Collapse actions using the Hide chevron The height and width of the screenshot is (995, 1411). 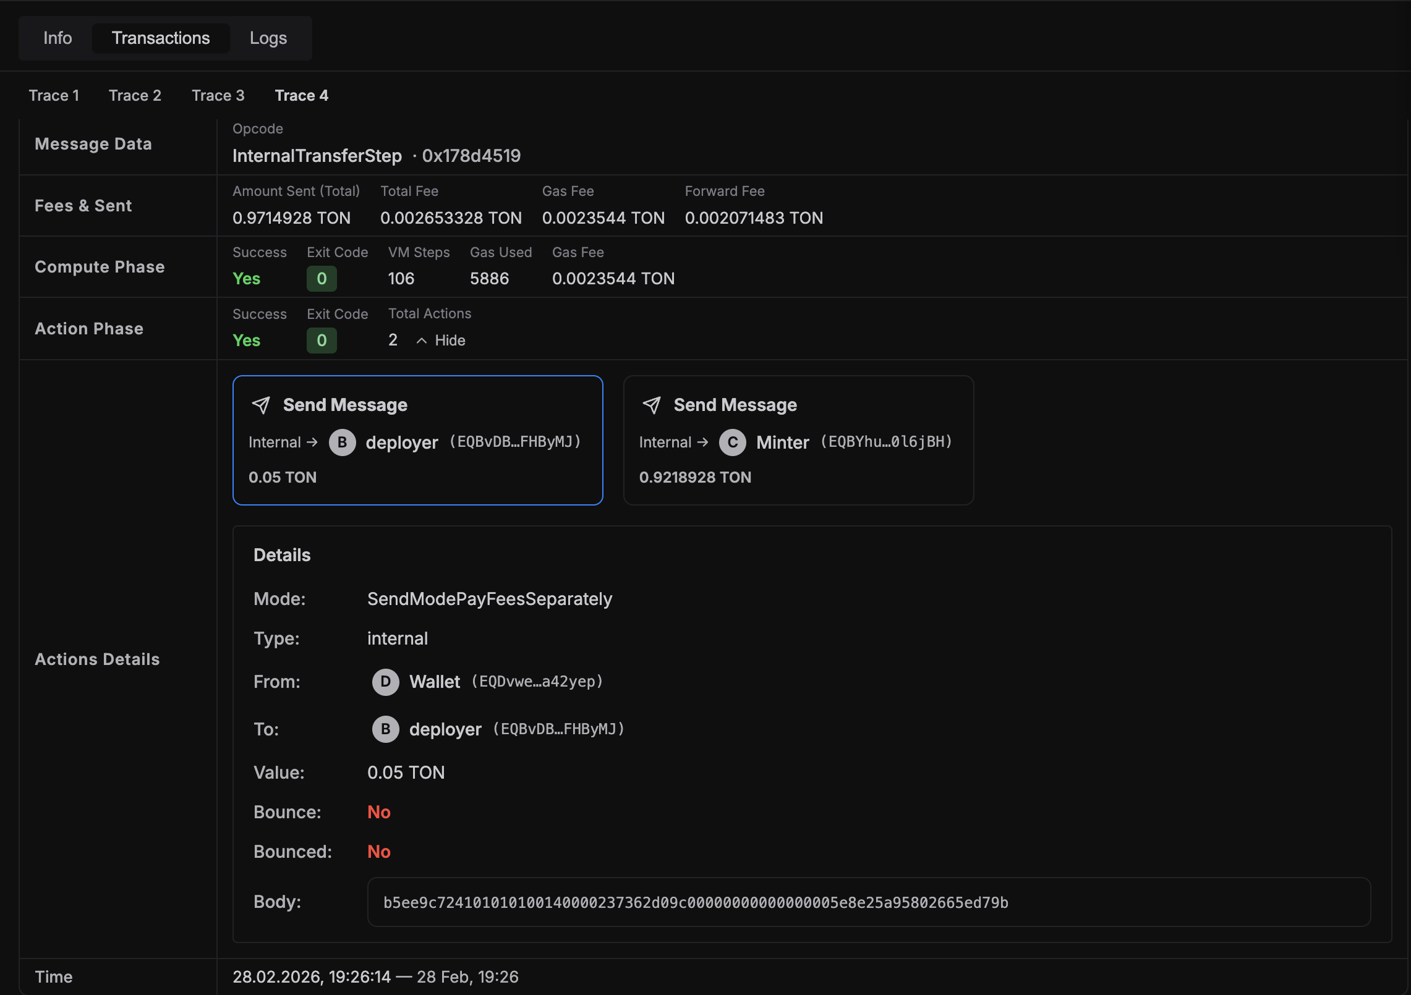(x=440, y=340)
